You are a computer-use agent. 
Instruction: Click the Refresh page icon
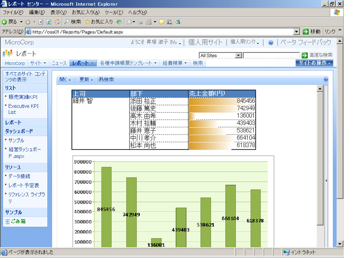coord(49,22)
